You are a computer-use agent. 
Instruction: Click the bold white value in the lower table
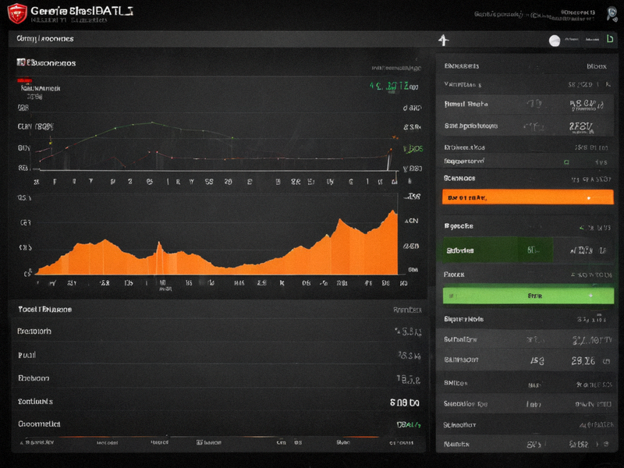point(404,402)
